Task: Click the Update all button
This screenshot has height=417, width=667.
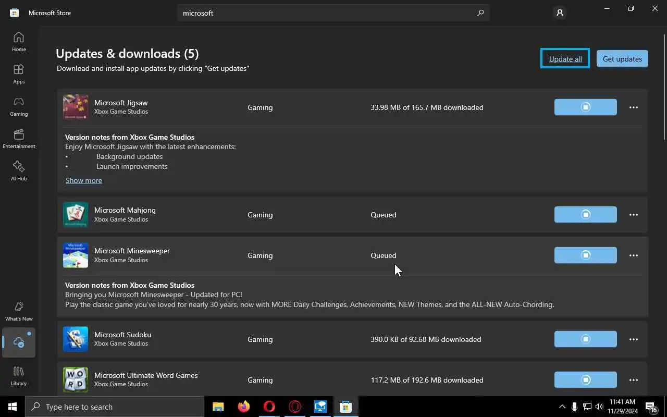Action: coord(565,58)
